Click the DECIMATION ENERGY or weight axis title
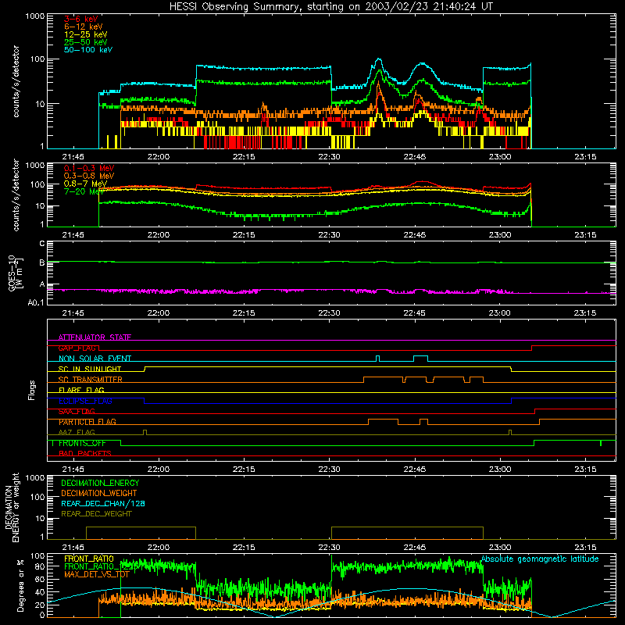This screenshot has width=625, height=625. (x=12, y=507)
